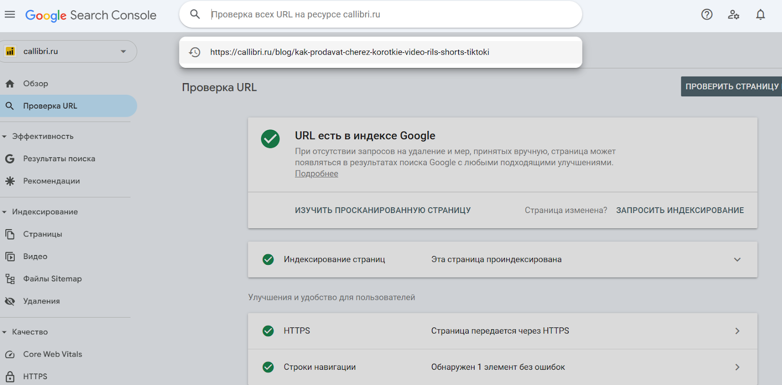The width and height of the screenshot is (782, 385).
Task: Open the Removals section
Action: 42,301
